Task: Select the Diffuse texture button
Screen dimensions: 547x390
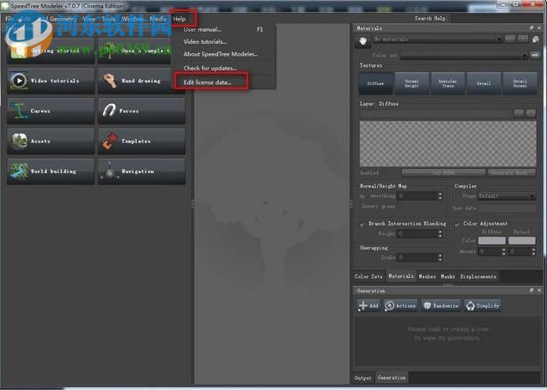Action: click(x=376, y=84)
